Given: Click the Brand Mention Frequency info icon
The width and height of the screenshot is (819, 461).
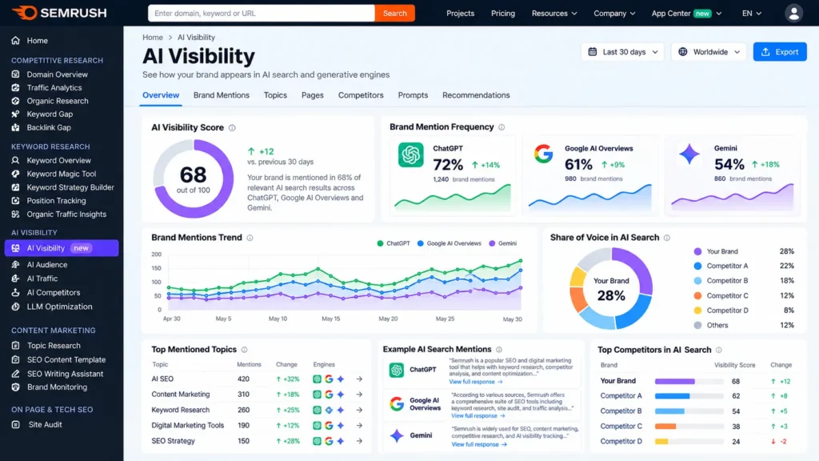Looking at the screenshot, I should tap(501, 127).
